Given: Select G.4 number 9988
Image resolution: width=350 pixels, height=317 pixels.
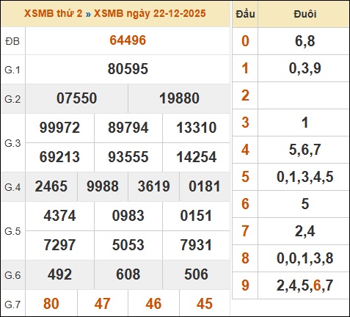Looking at the screenshot, I should click(103, 186).
